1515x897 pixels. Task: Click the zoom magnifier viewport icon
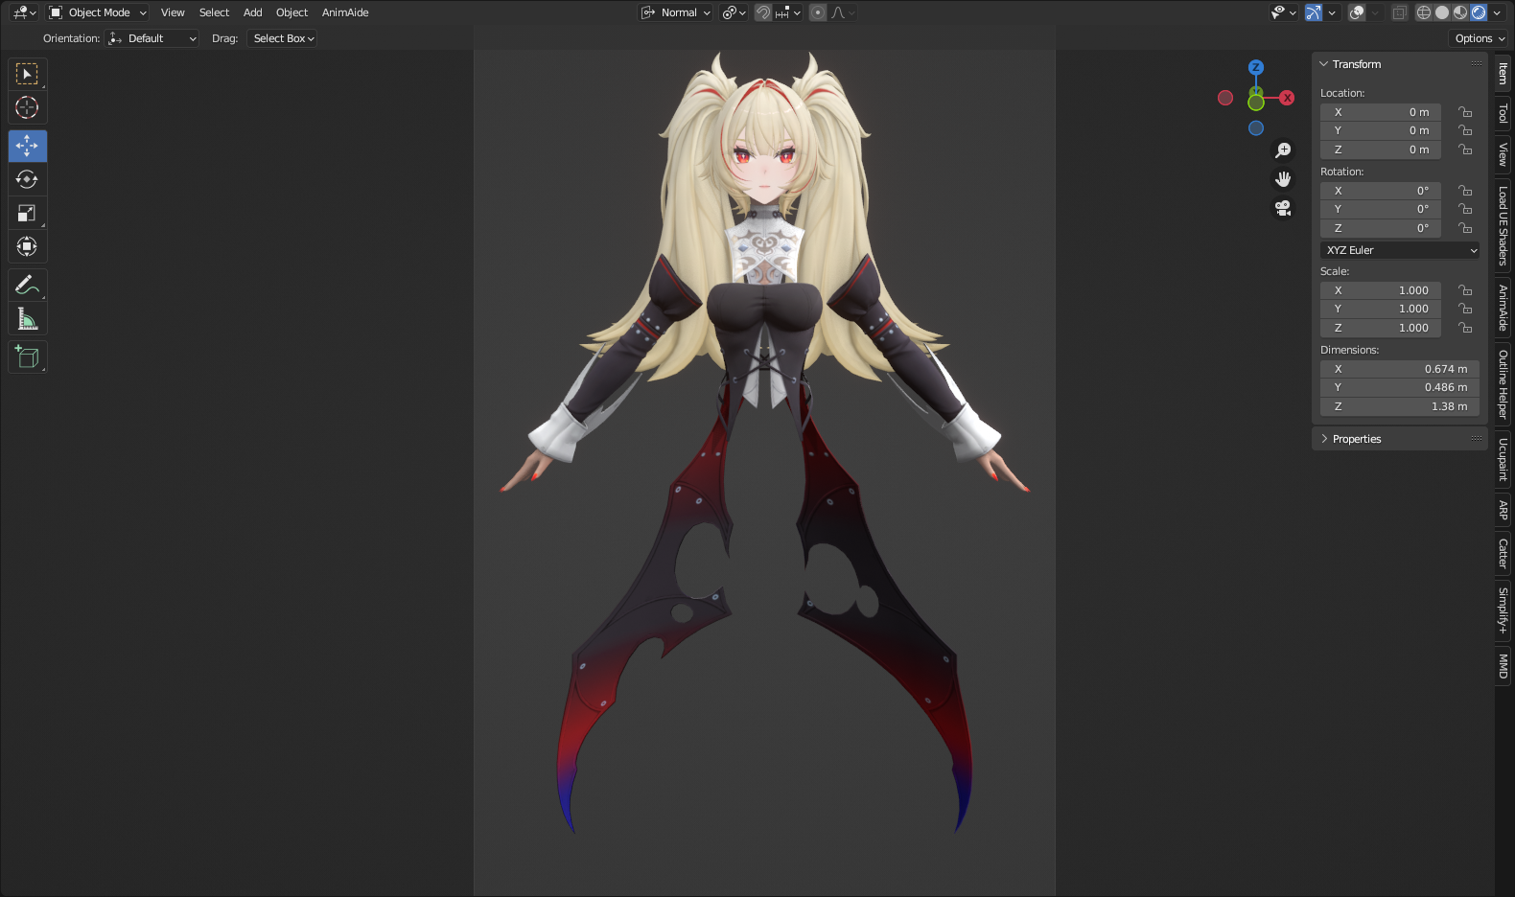pos(1283,150)
